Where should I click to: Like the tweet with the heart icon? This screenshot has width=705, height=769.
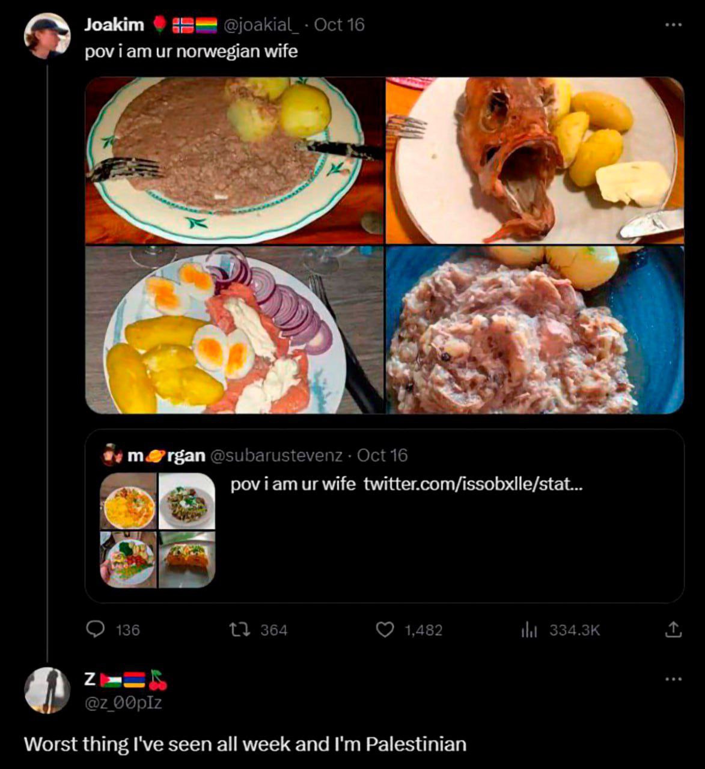click(385, 630)
